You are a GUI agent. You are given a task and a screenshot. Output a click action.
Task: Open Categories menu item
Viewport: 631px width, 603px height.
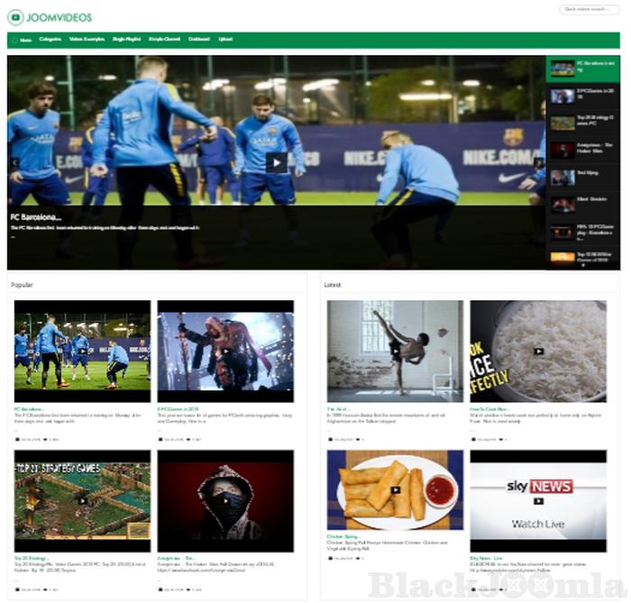click(50, 40)
